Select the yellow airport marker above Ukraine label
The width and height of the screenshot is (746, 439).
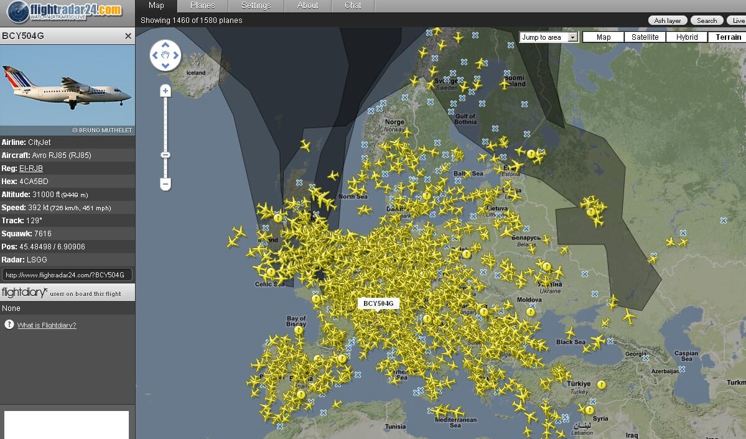(x=547, y=266)
